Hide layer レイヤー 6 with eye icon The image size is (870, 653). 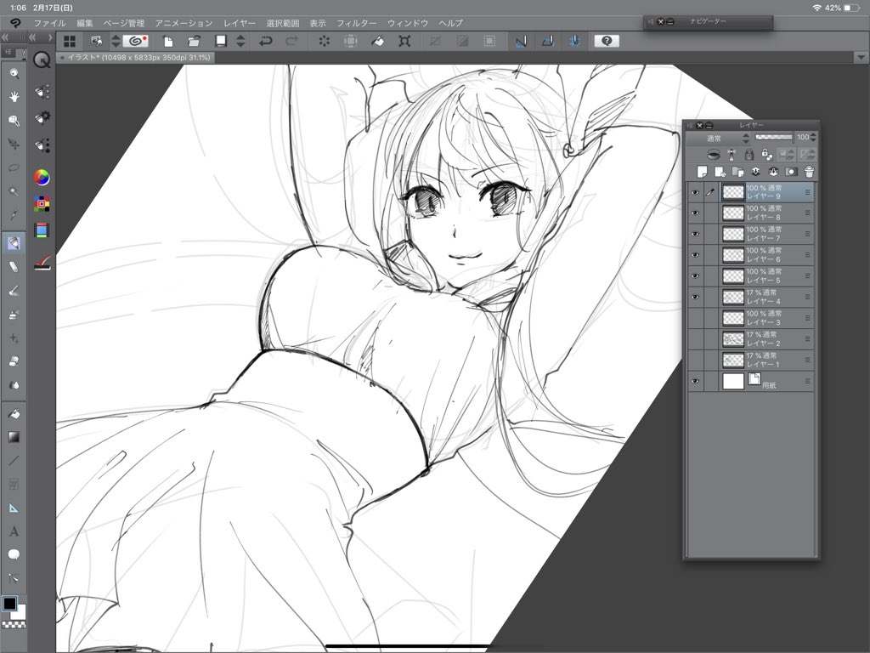tap(695, 255)
